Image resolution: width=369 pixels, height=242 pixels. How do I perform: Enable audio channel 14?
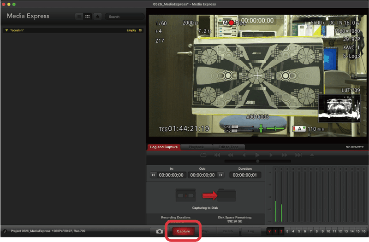(x=352, y=231)
